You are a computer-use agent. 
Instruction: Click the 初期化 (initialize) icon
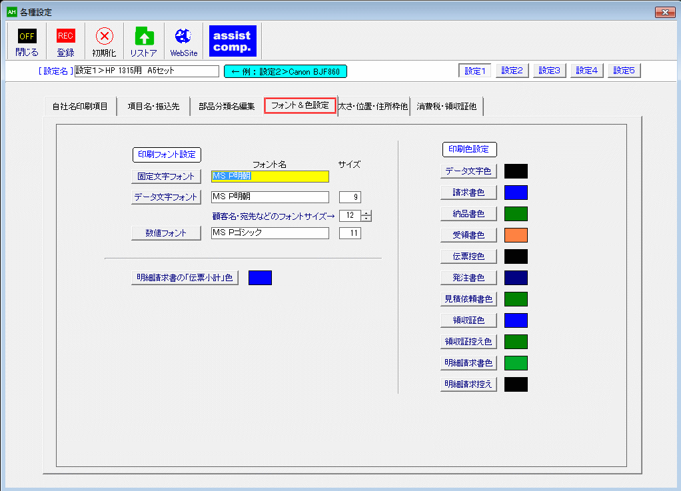click(104, 41)
